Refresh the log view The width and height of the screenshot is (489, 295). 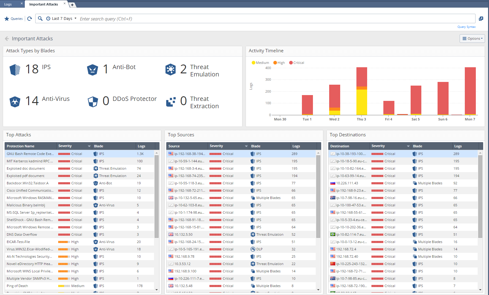pyautogui.click(x=30, y=19)
